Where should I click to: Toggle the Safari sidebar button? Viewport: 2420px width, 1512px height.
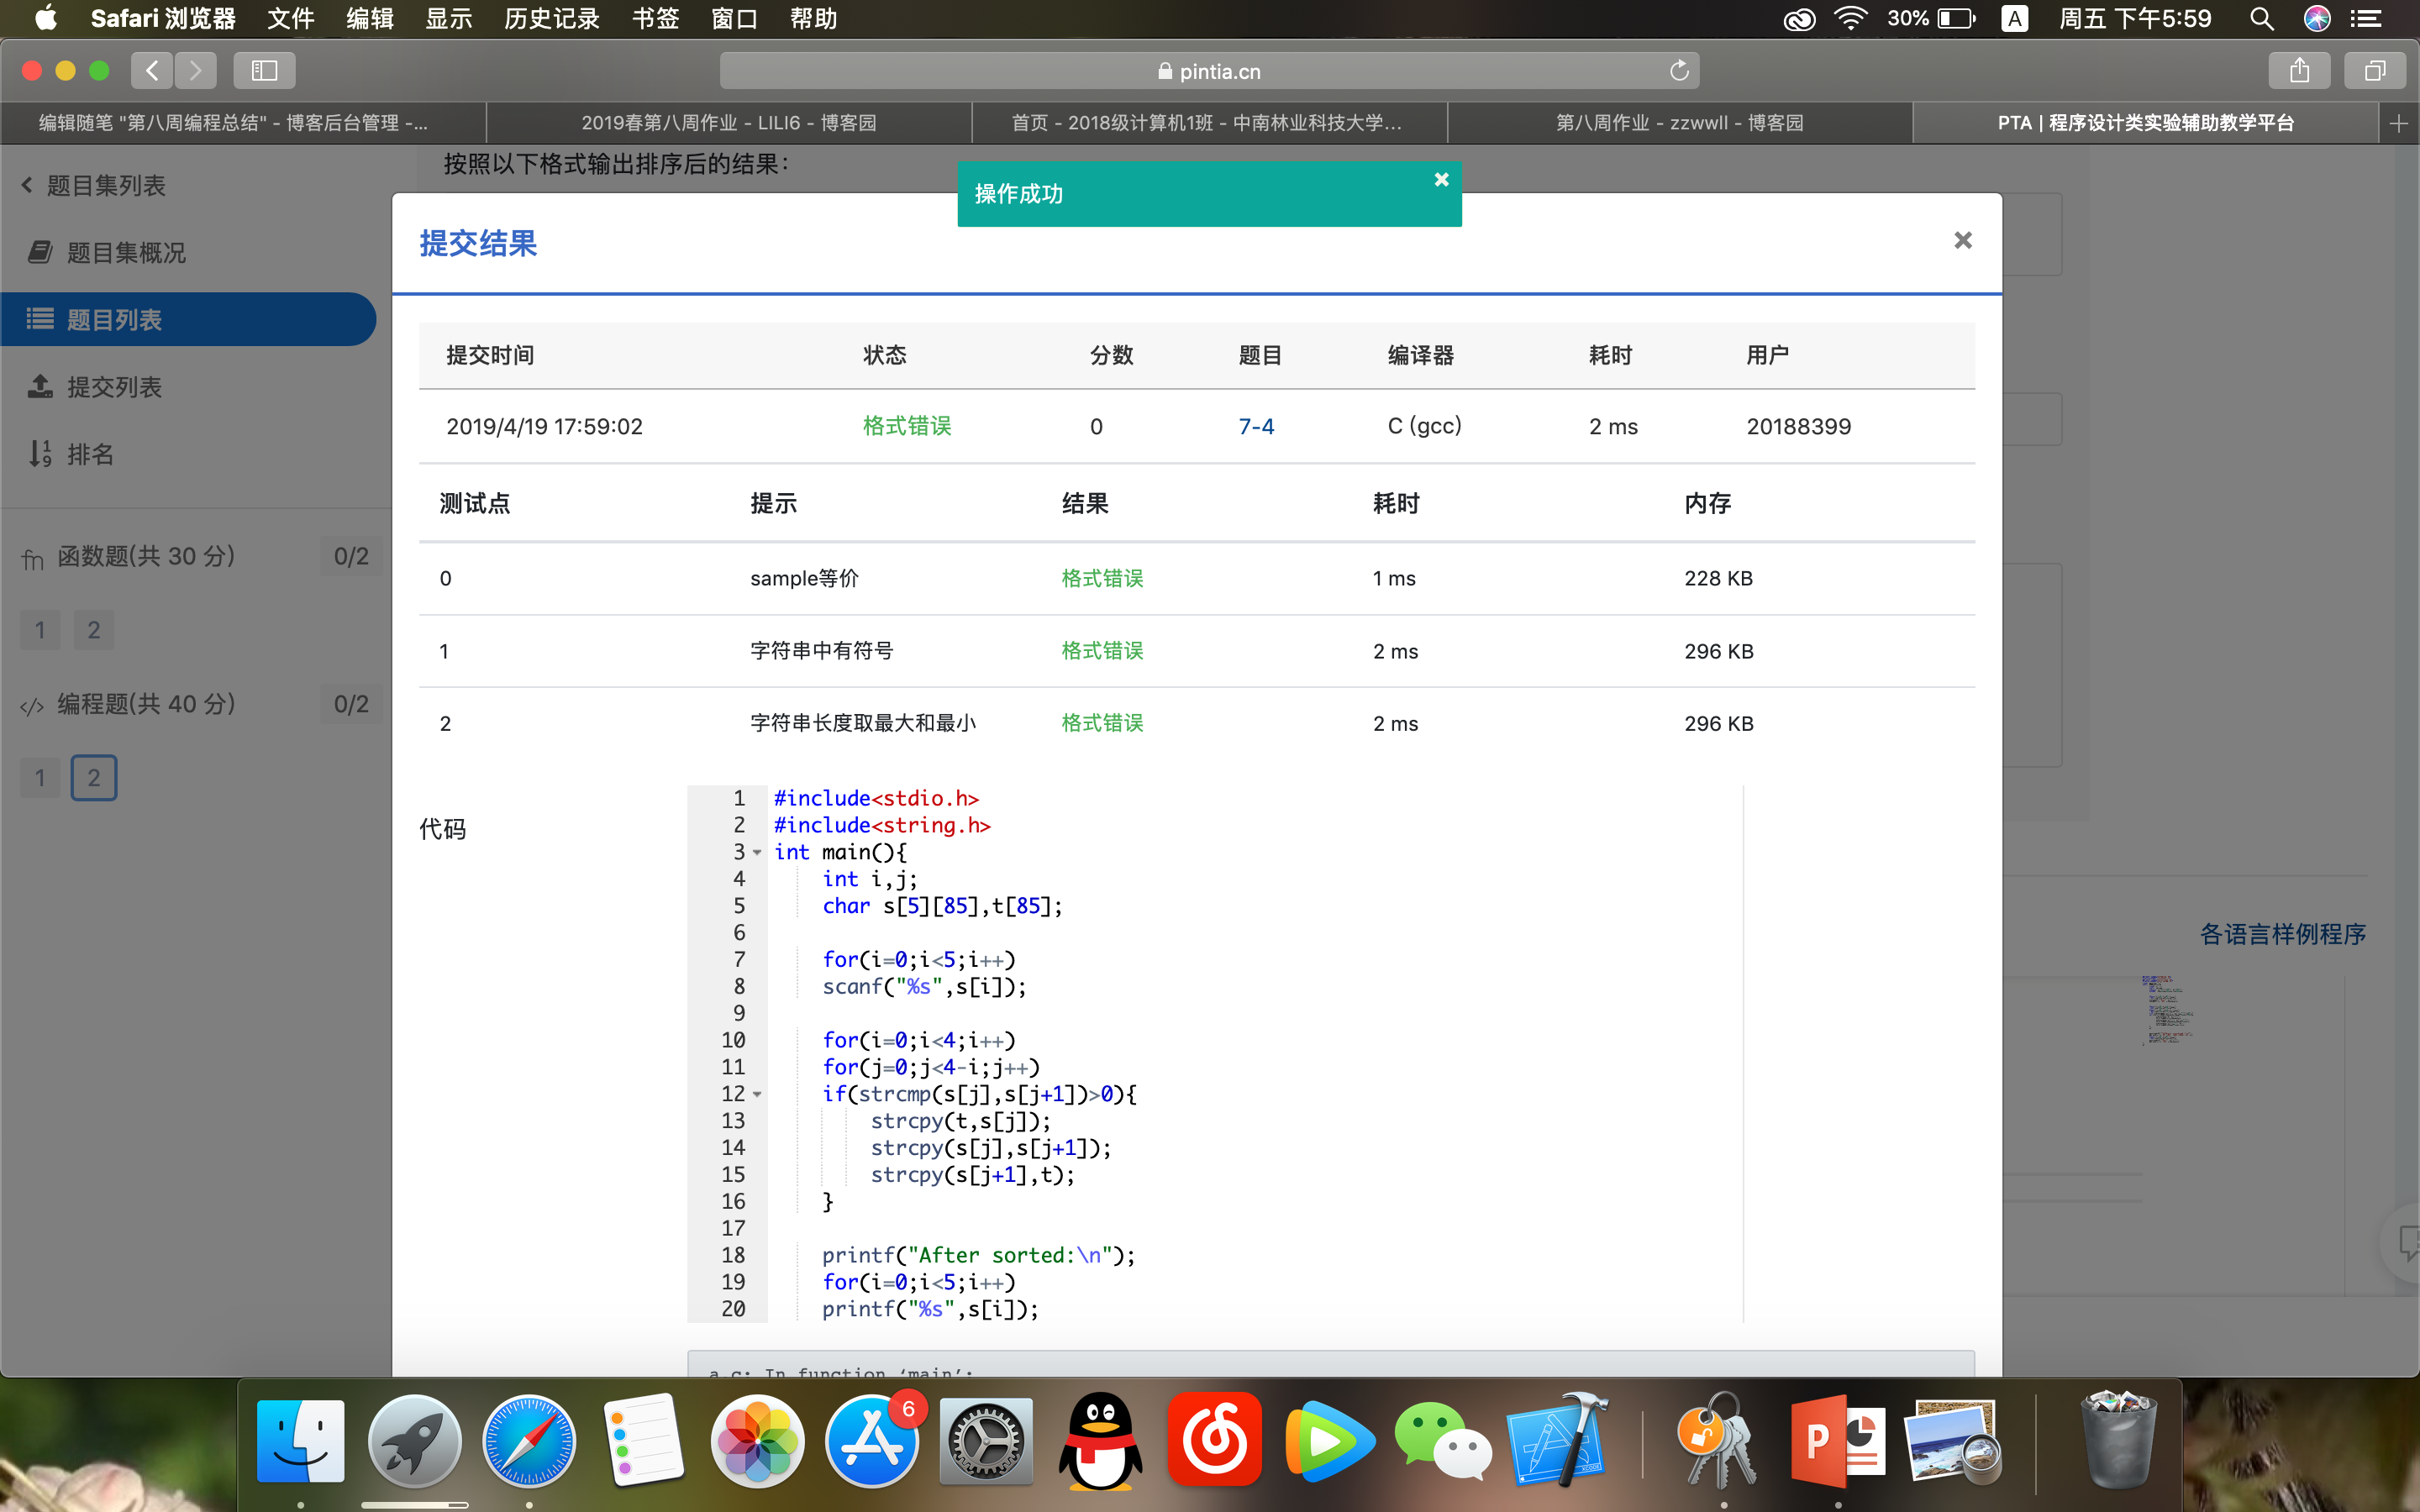(264, 70)
